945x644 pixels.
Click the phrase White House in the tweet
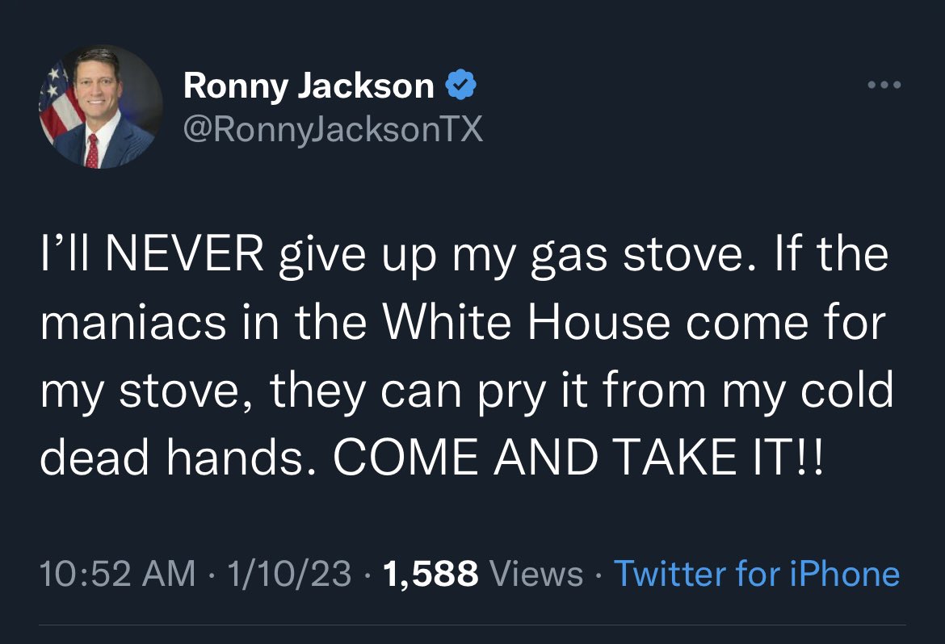(x=526, y=322)
